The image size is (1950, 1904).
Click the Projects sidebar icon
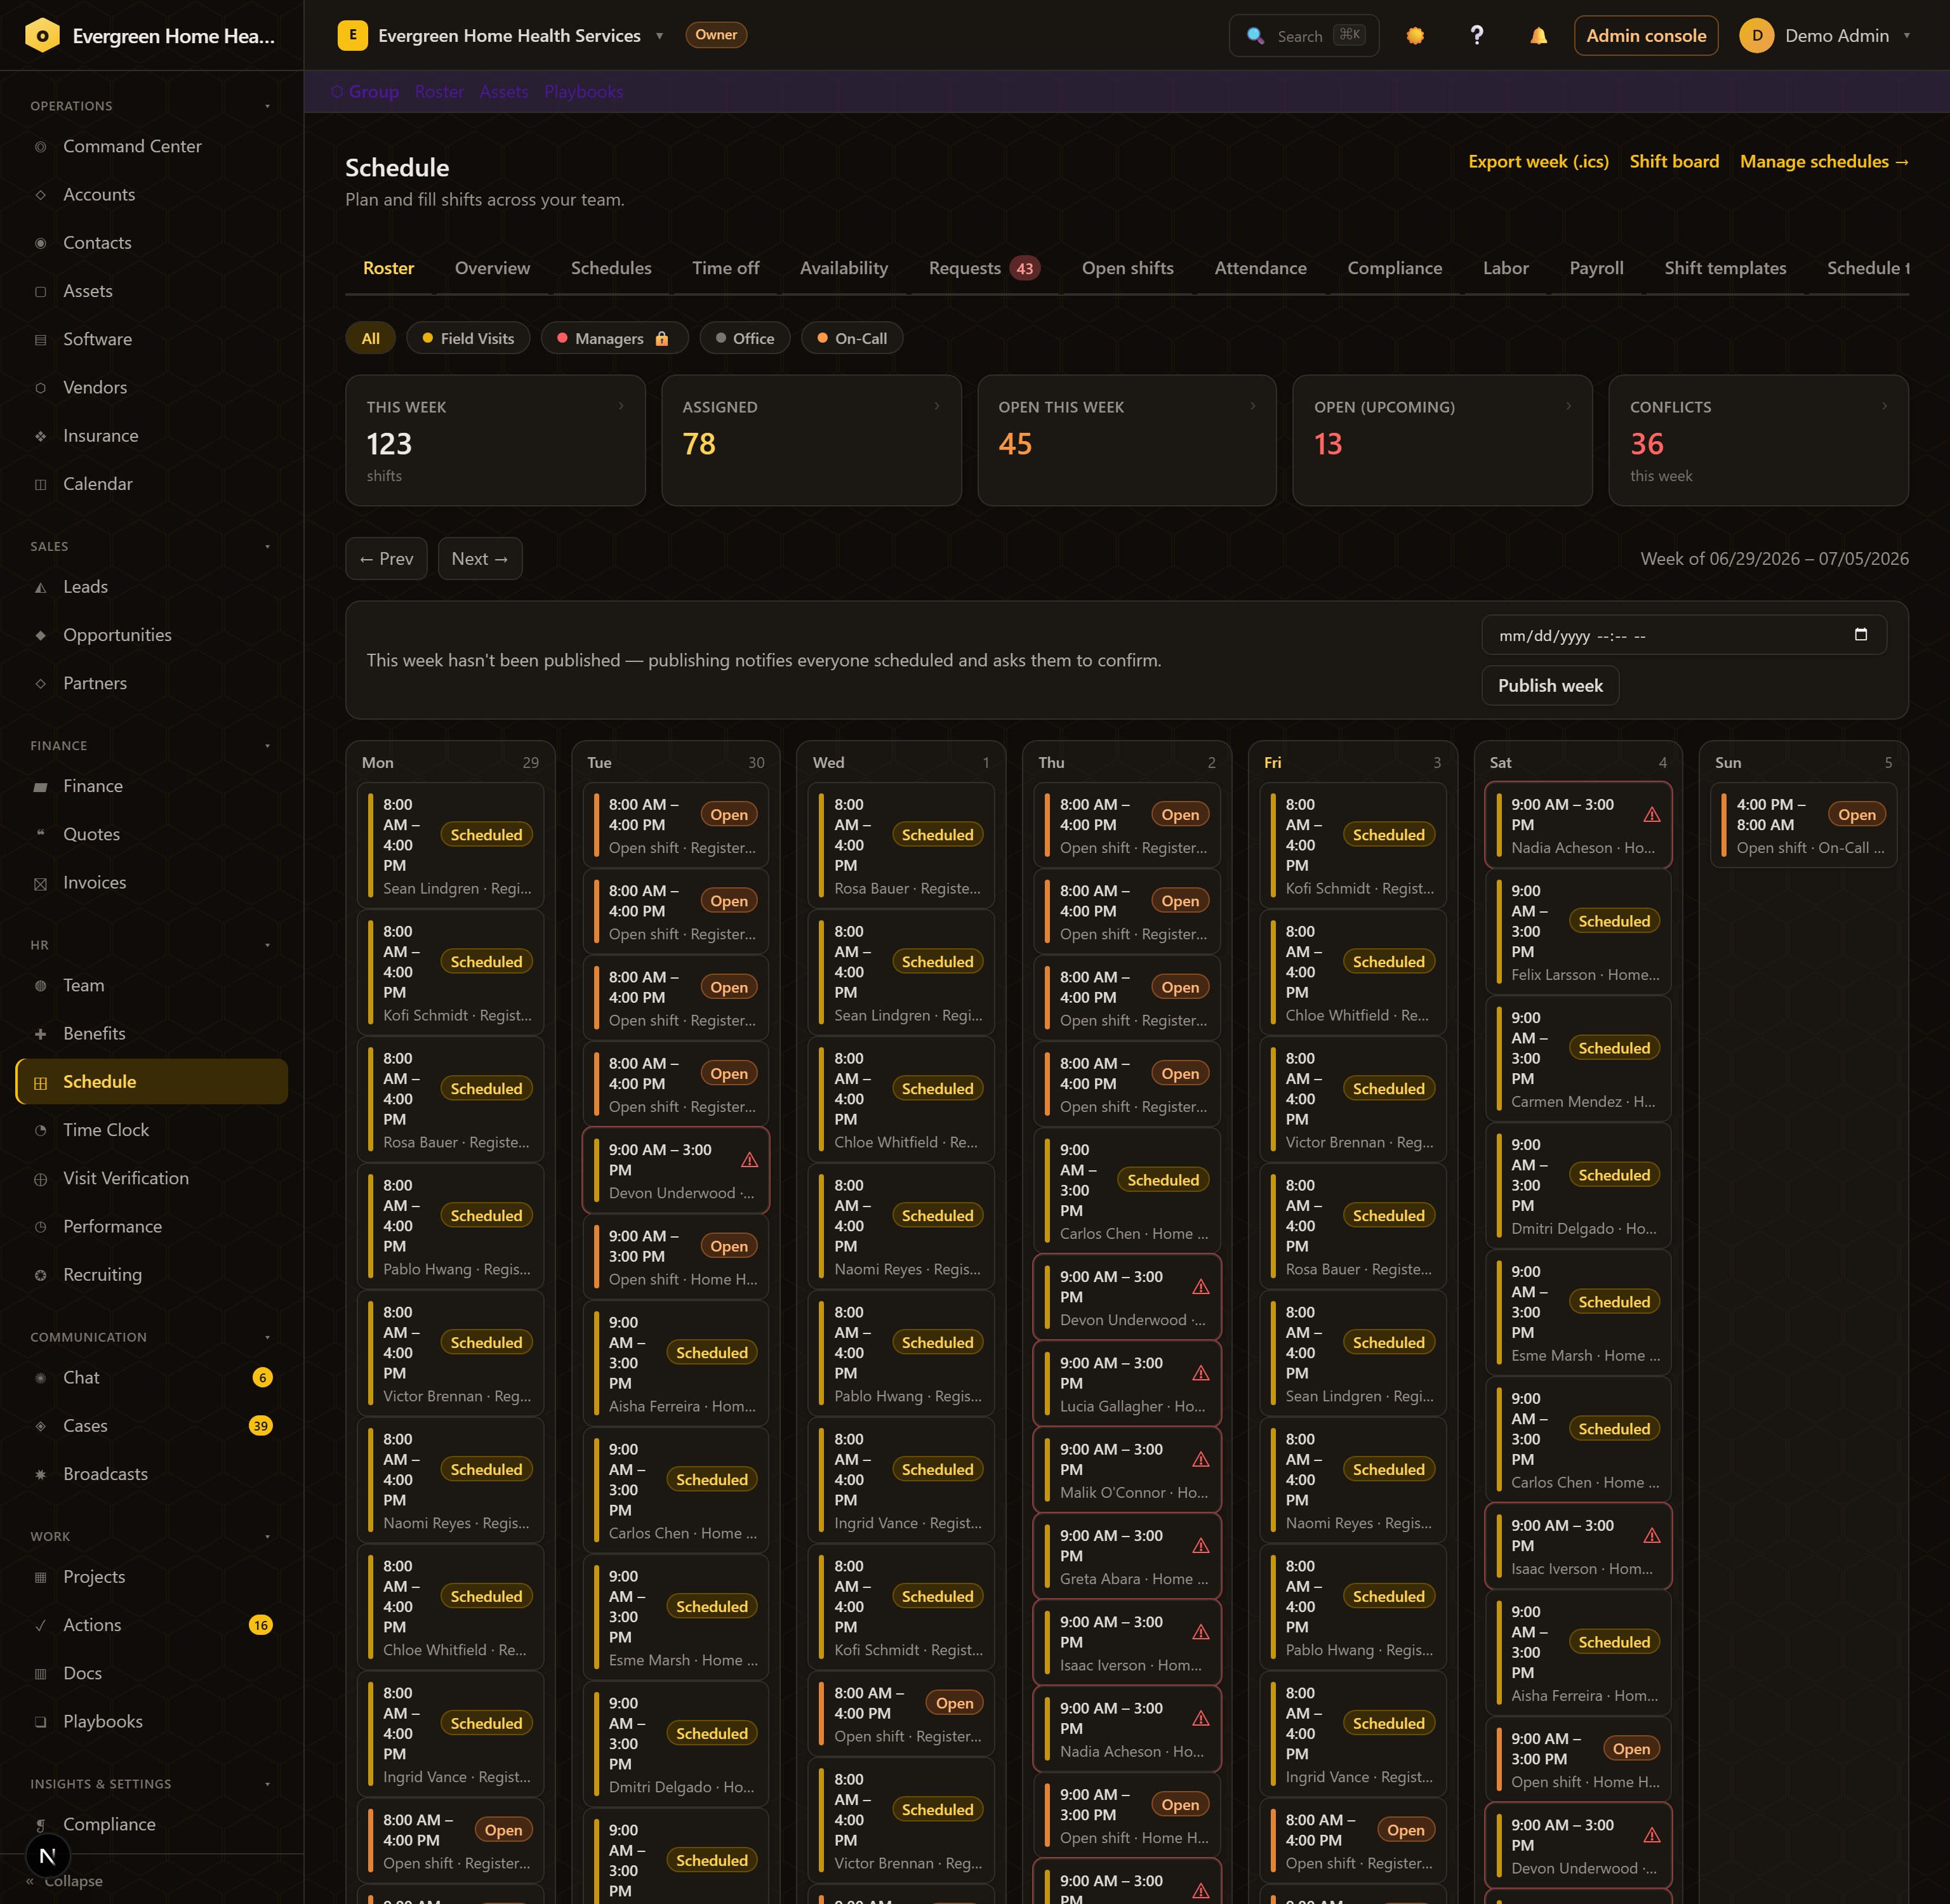tap(40, 1577)
